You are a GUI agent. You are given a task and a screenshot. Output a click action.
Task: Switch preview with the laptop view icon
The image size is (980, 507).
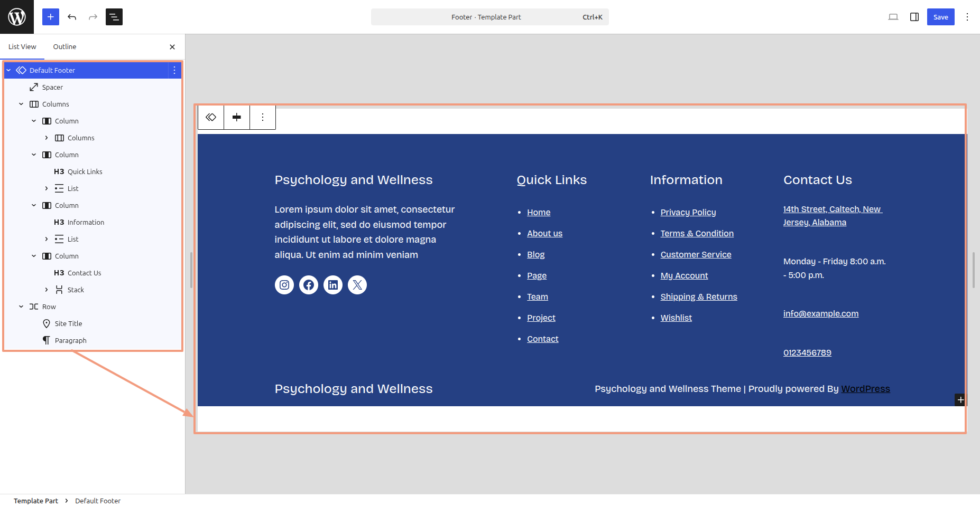click(x=893, y=17)
